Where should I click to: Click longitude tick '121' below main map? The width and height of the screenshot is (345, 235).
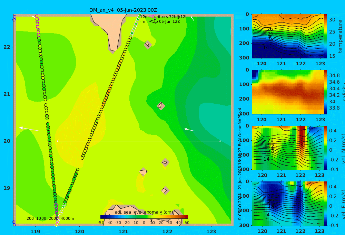pyautogui.click(x=123, y=232)
